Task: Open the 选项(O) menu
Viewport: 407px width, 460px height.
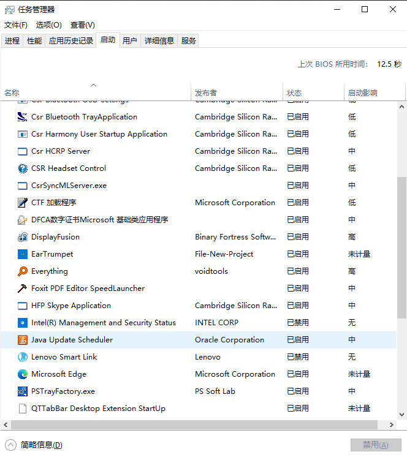Action: coord(49,25)
